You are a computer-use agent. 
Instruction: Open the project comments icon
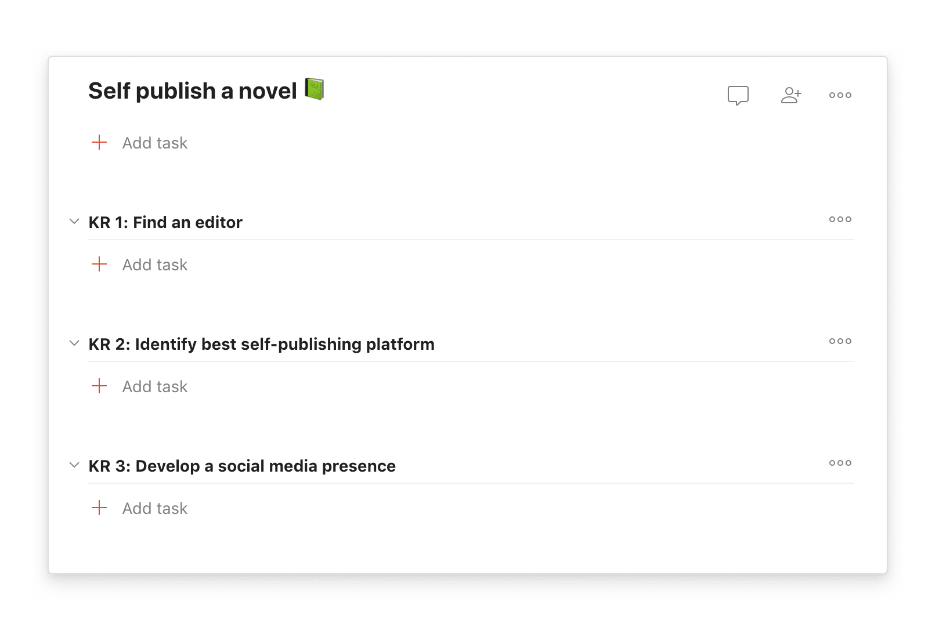click(x=738, y=95)
